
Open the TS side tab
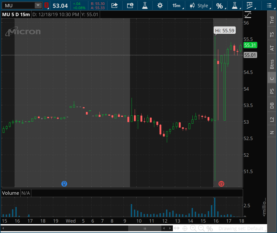(x=272, y=34)
